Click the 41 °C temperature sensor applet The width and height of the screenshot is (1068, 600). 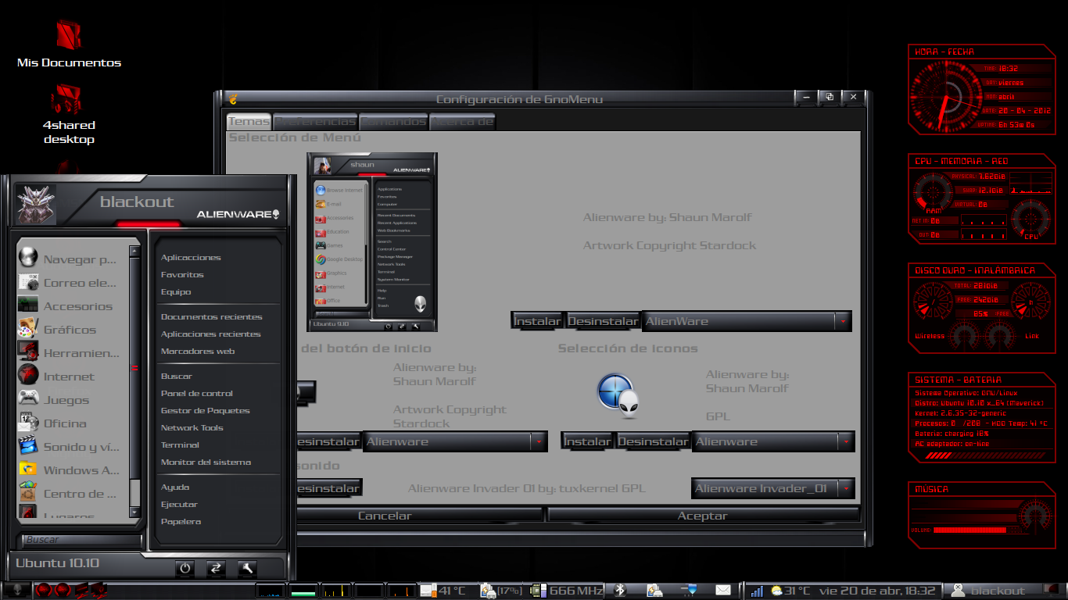[x=443, y=591]
